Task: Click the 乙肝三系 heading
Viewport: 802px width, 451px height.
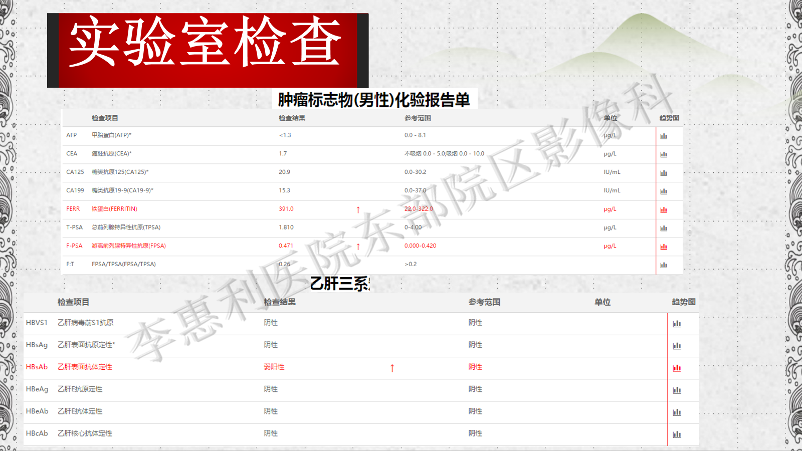Action: tap(339, 284)
